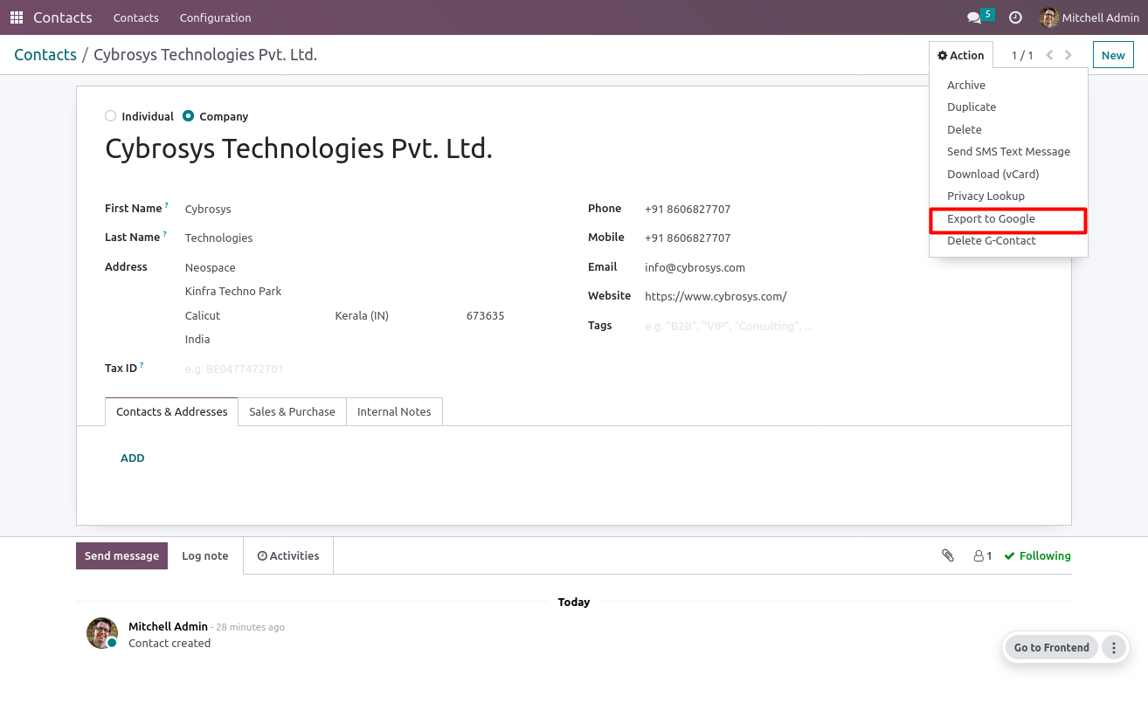Screen dimensions: 1148x703
Task: Click Go to Frontend button
Action: 1051,647
